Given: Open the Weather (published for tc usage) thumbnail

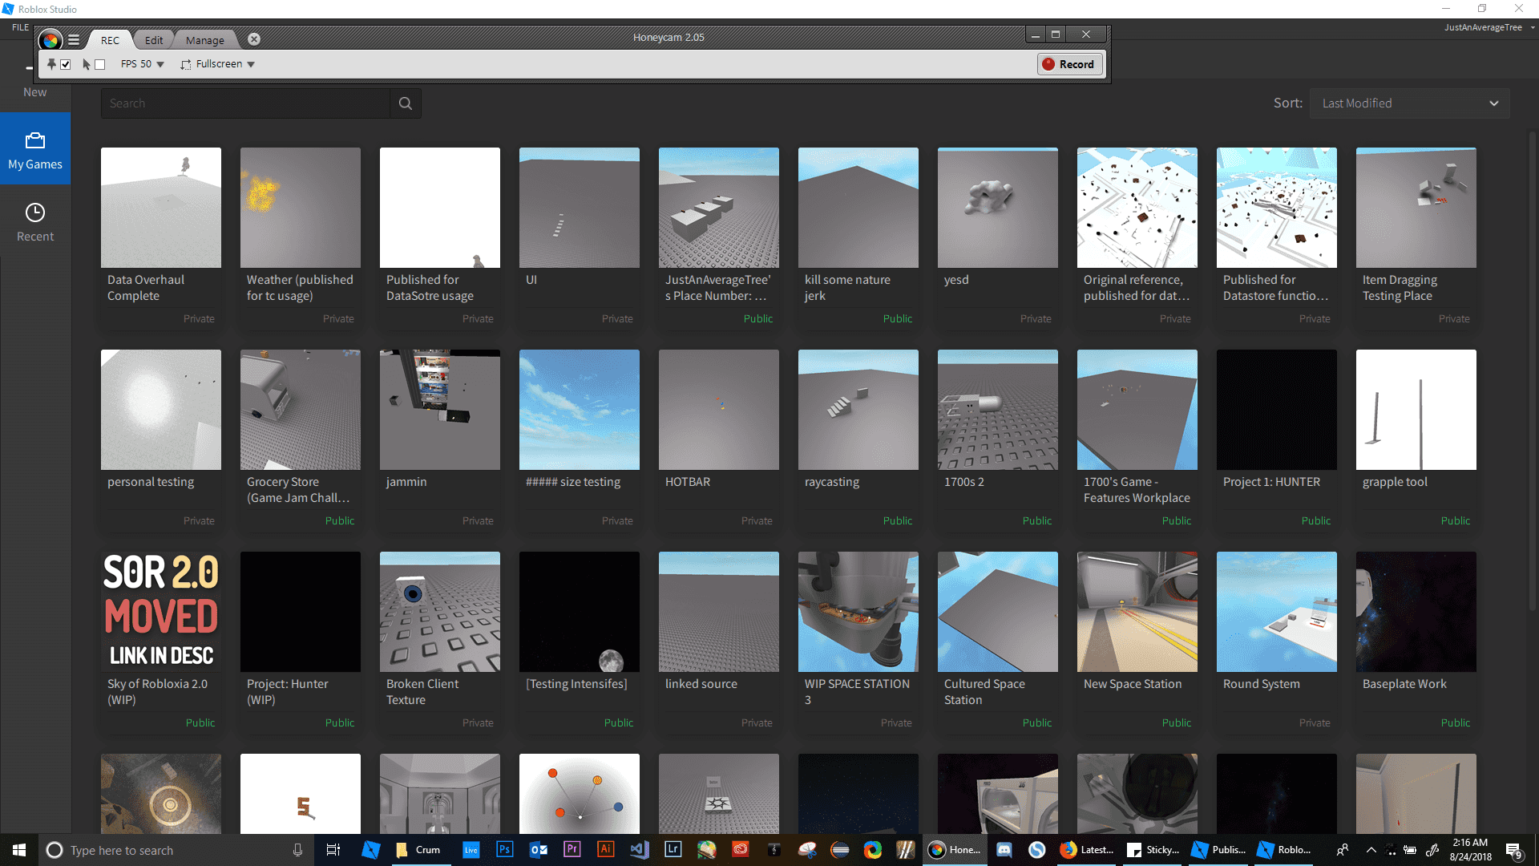Looking at the screenshot, I should coord(301,208).
